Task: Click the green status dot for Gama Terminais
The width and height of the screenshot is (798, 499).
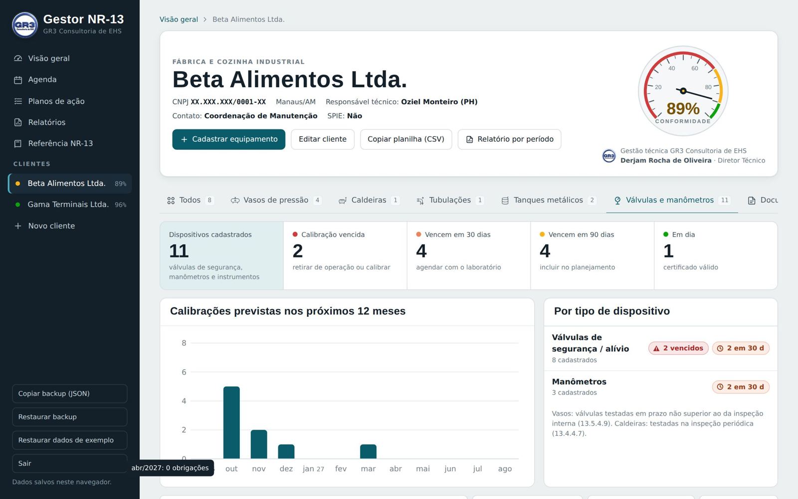Action: pos(18,205)
